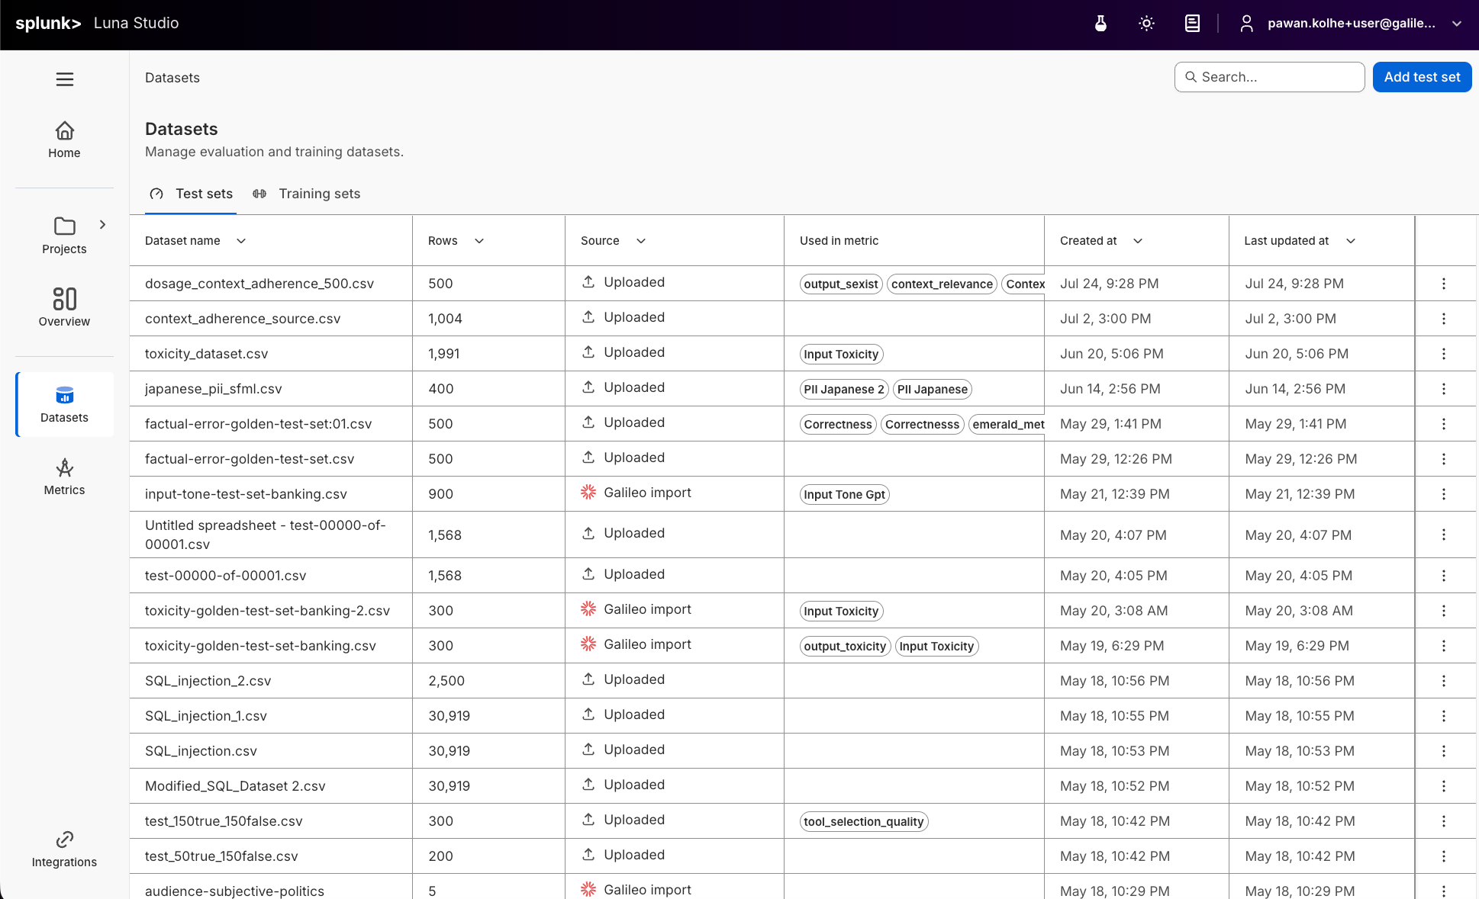Open dataset dosage_context_adherence_500.csv

259,284
